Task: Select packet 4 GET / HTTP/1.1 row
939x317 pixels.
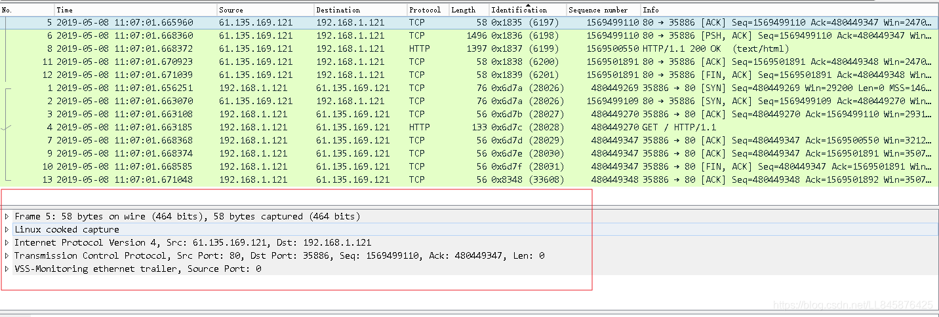Action: tap(470, 127)
